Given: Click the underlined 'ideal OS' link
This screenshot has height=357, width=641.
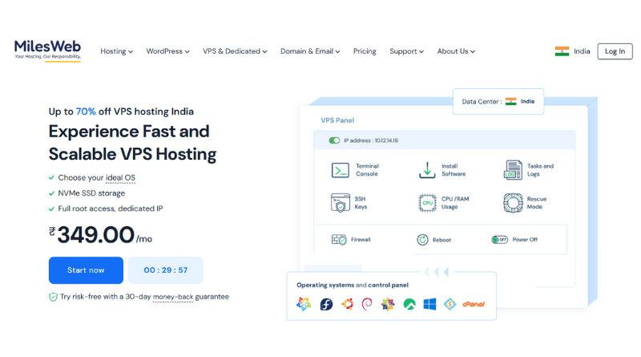Looking at the screenshot, I should pos(120,177).
